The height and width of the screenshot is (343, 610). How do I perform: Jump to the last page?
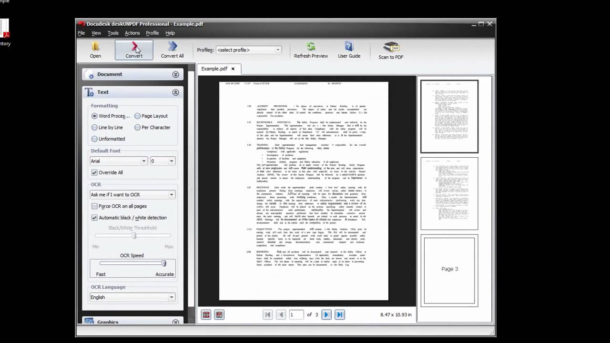340,314
